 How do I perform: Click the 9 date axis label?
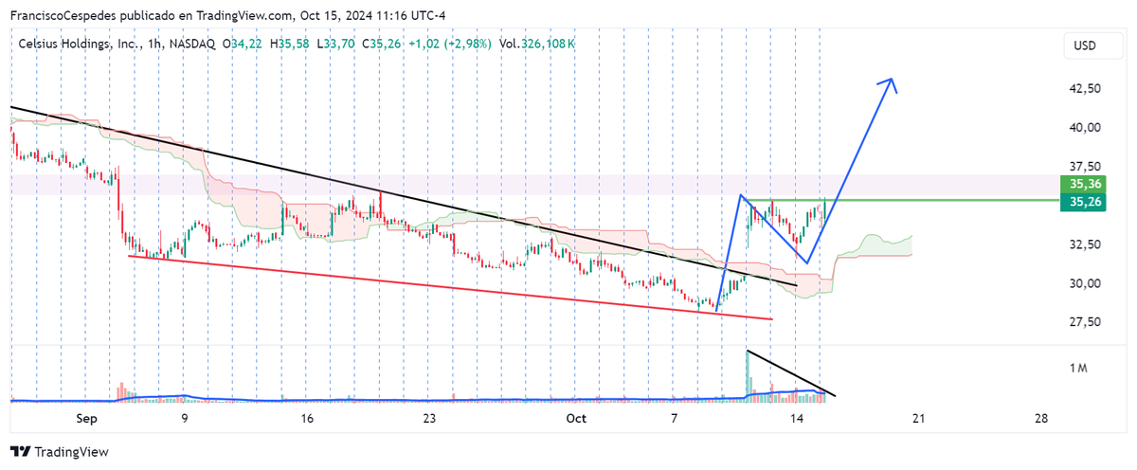tap(184, 419)
